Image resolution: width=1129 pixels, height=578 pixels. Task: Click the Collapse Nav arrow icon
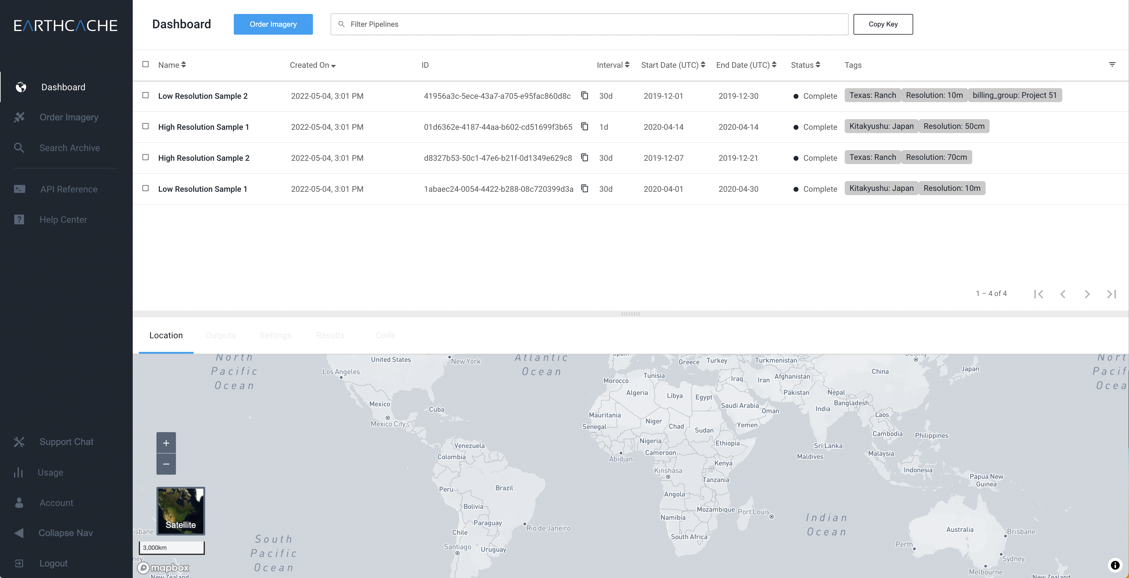tap(19, 533)
